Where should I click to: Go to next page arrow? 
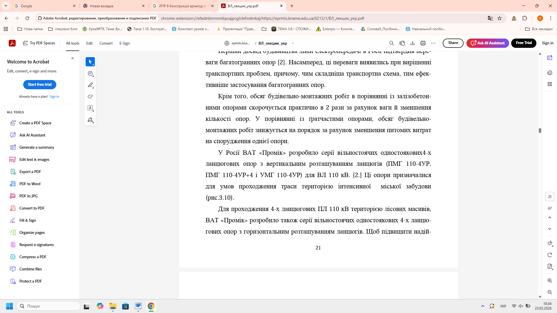click(549, 229)
